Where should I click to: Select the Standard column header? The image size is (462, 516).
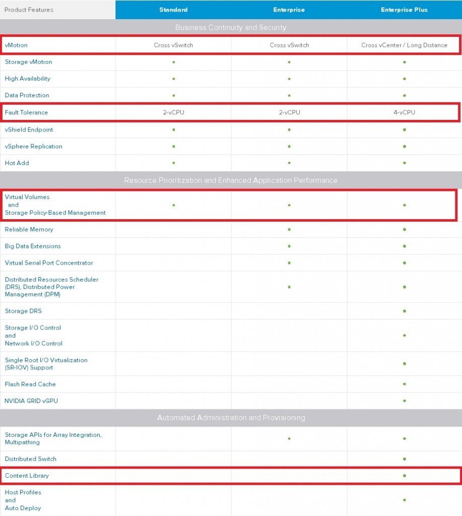click(x=173, y=10)
